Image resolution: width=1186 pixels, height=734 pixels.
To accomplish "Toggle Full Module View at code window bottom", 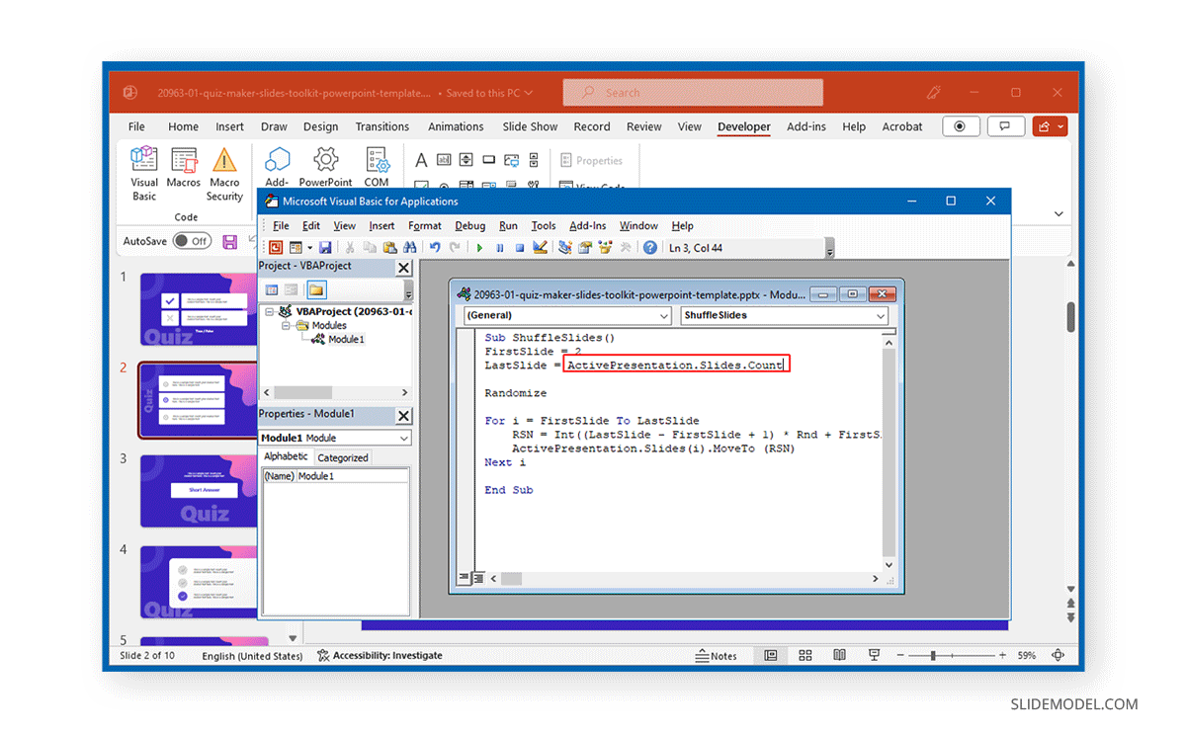I will point(478,579).
